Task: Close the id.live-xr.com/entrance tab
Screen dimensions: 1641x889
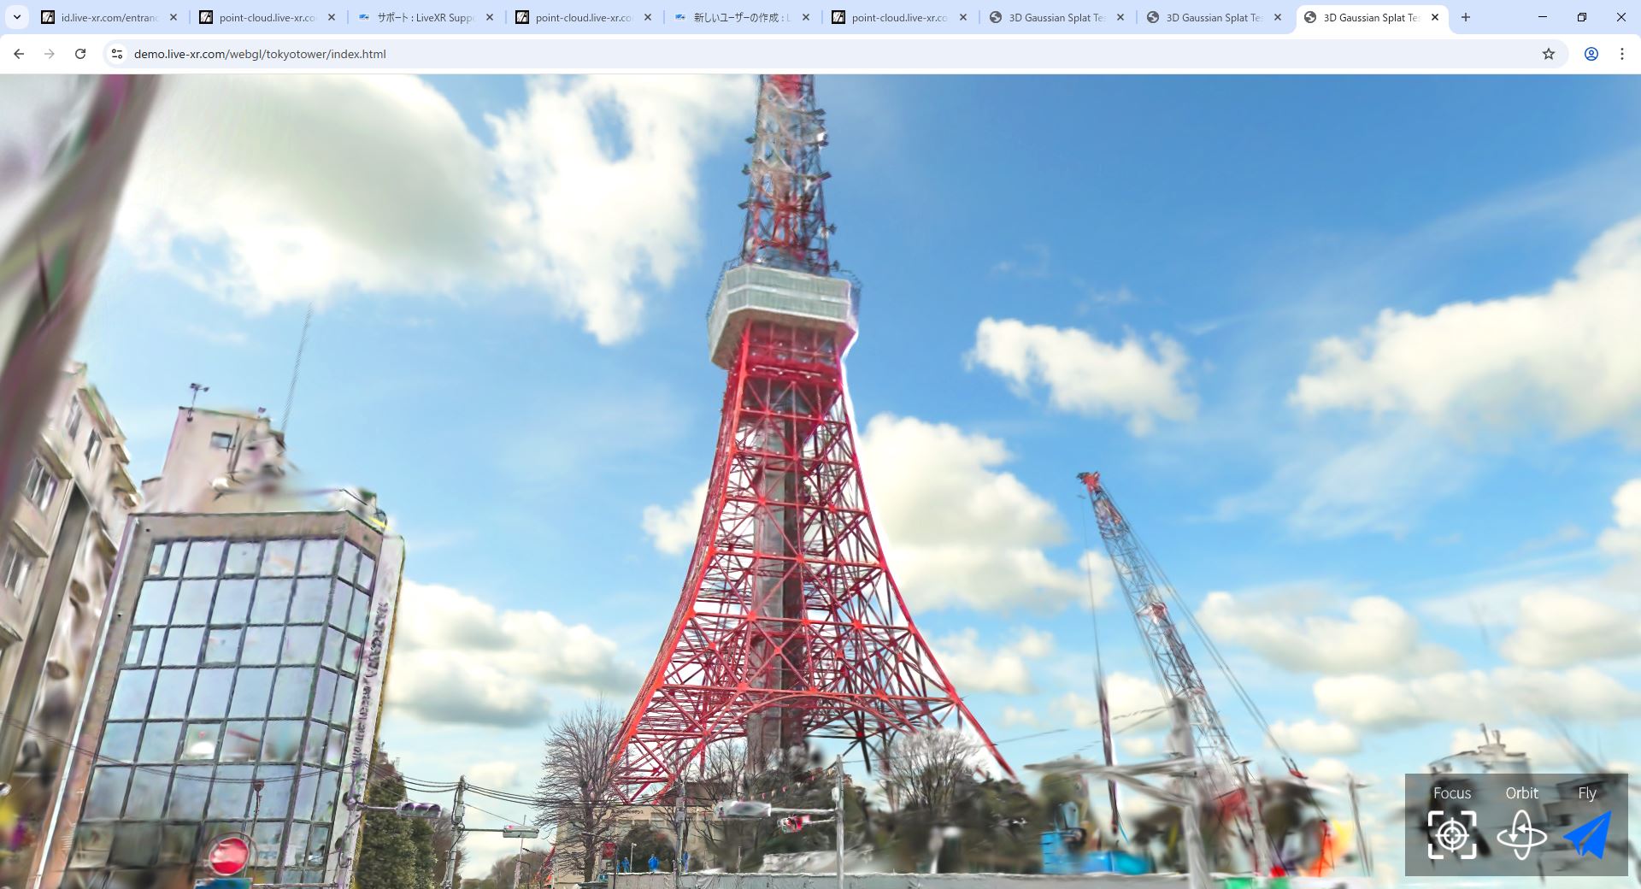Action: tap(174, 17)
